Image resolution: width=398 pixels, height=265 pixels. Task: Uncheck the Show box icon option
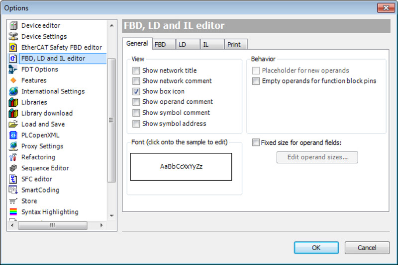pyautogui.click(x=136, y=91)
